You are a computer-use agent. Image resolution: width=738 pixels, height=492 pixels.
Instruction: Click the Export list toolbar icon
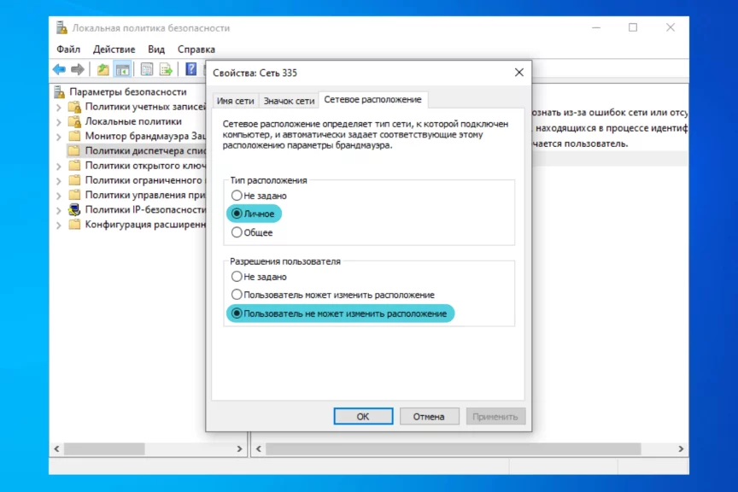[166, 69]
